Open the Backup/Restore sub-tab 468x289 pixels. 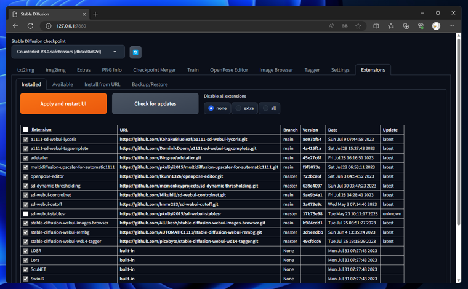click(150, 84)
